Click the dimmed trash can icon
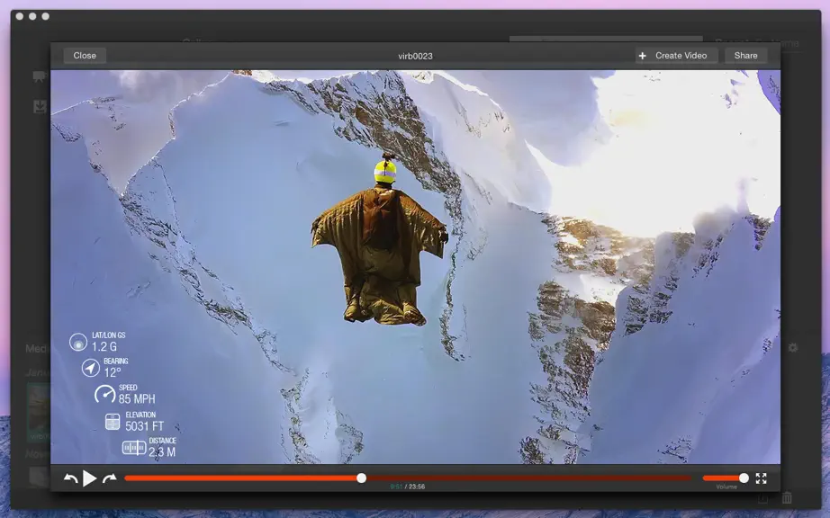Viewport: 830px width, 518px height. click(x=787, y=497)
